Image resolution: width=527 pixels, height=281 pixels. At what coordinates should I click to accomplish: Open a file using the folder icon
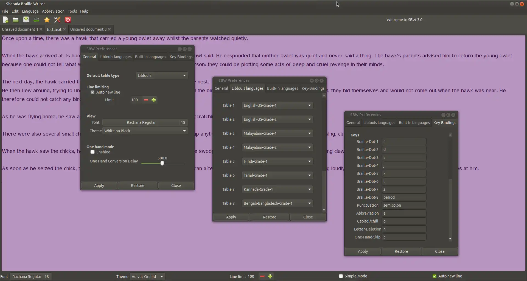(x=16, y=20)
